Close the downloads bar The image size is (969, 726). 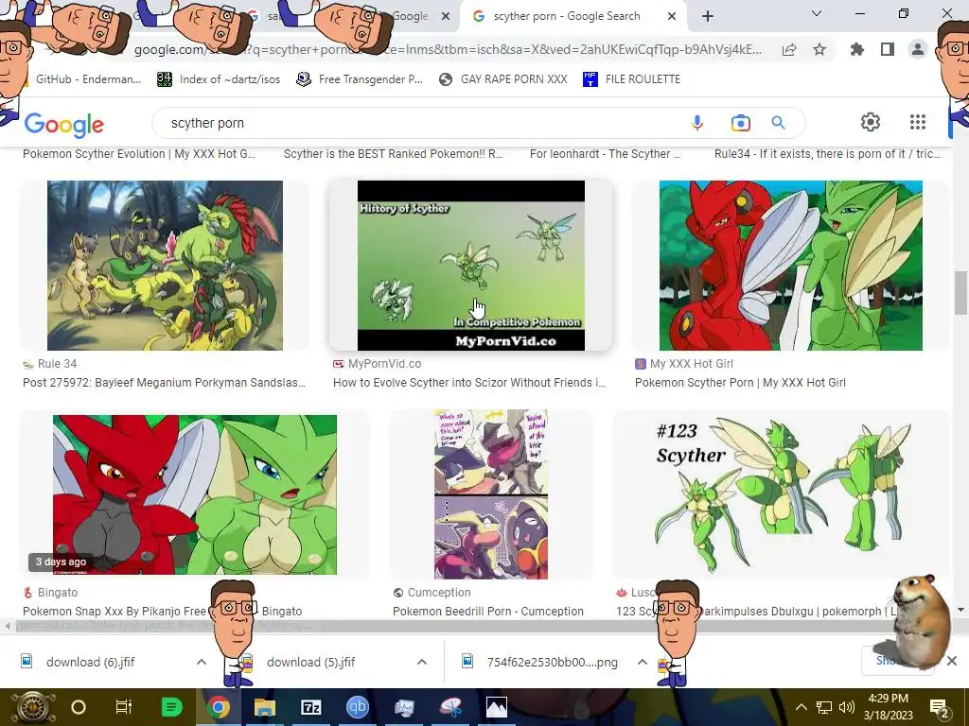(x=952, y=661)
